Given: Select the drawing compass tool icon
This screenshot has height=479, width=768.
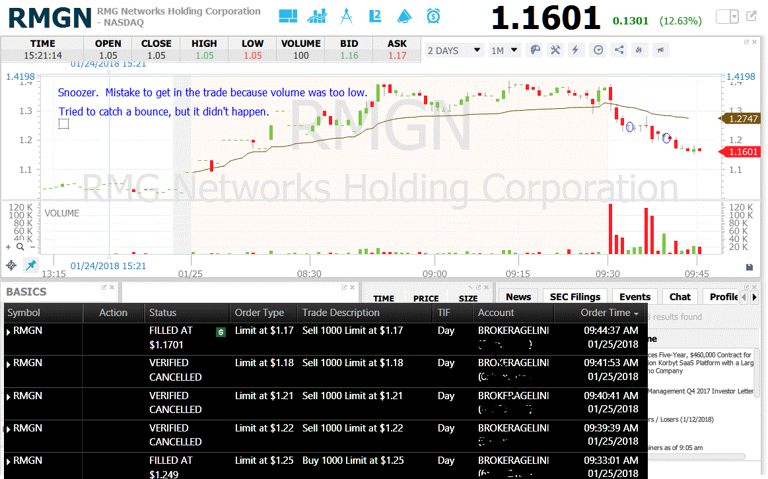Looking at the screenshot, I should click(x=346, y=16).
